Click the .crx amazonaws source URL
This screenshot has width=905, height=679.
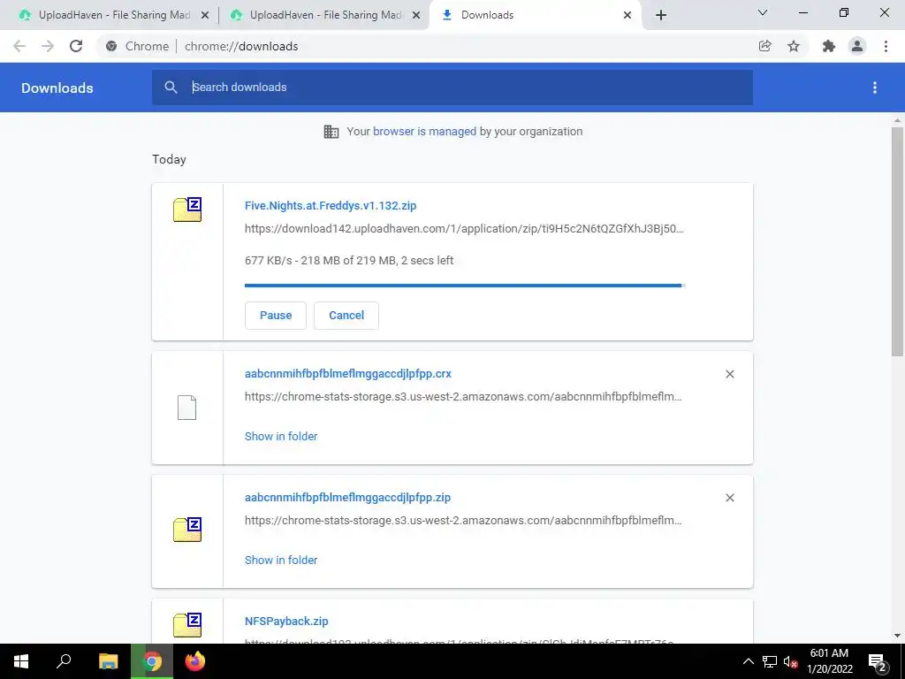click(x=463, y=397)
